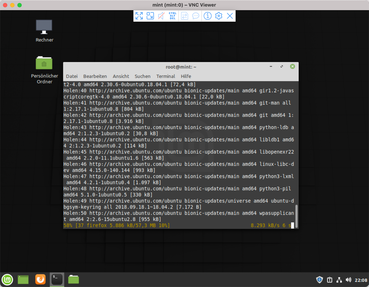This screenshot has width=369, height=287.
Task: Open Bearbeiten menu in terminal
Action: pyautogui.click(x=95, y=76)
